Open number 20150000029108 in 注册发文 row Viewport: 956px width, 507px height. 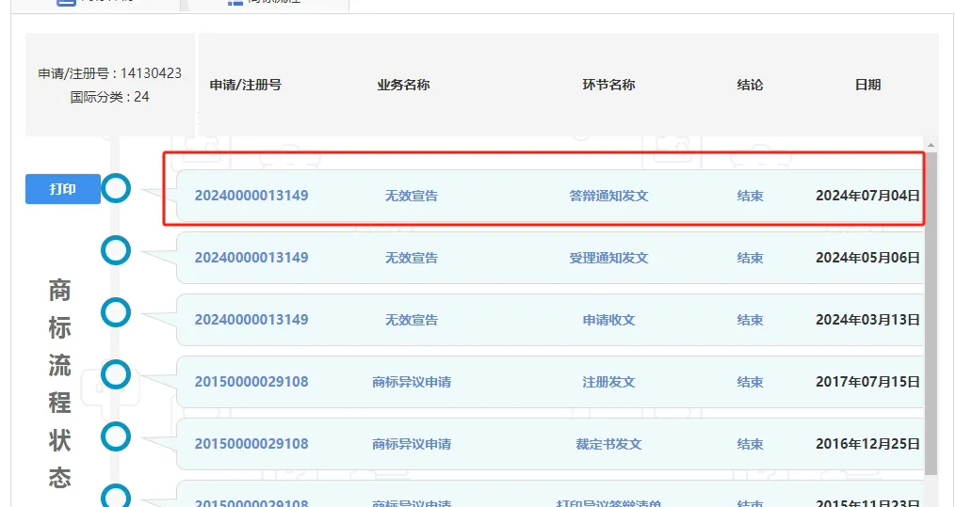point(251,382)
